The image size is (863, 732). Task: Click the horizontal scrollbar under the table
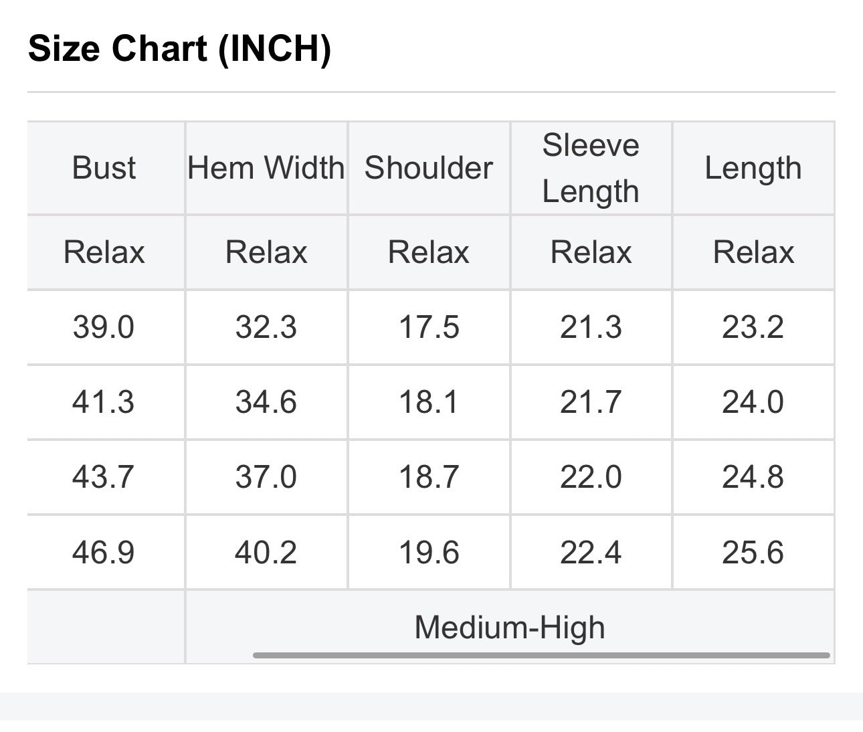click(x=541, y=655)
